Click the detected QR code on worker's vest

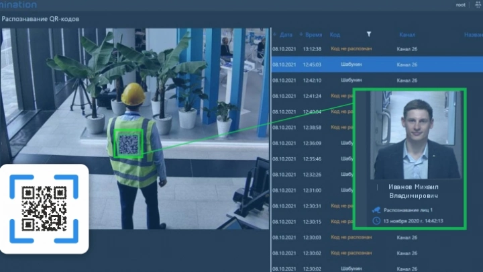click(129, 142)
